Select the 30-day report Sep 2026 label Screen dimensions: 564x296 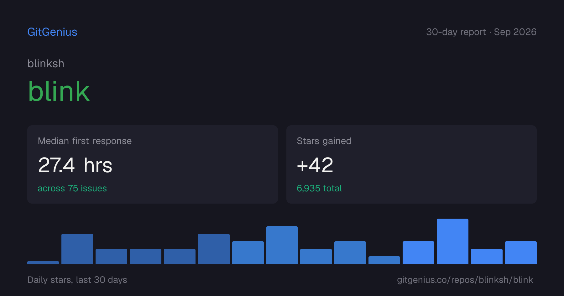[x=481, y=32]
